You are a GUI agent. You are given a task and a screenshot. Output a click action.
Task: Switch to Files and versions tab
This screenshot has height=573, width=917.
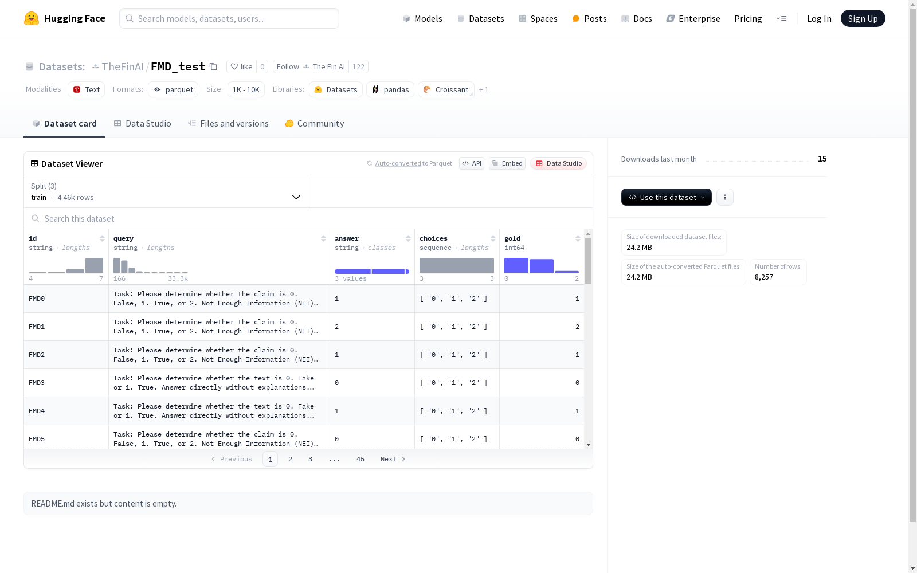(x=228, y=123)
